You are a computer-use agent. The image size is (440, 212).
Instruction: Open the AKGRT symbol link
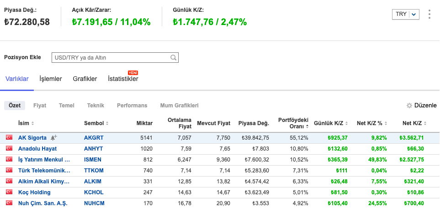(x=94, y=137)
